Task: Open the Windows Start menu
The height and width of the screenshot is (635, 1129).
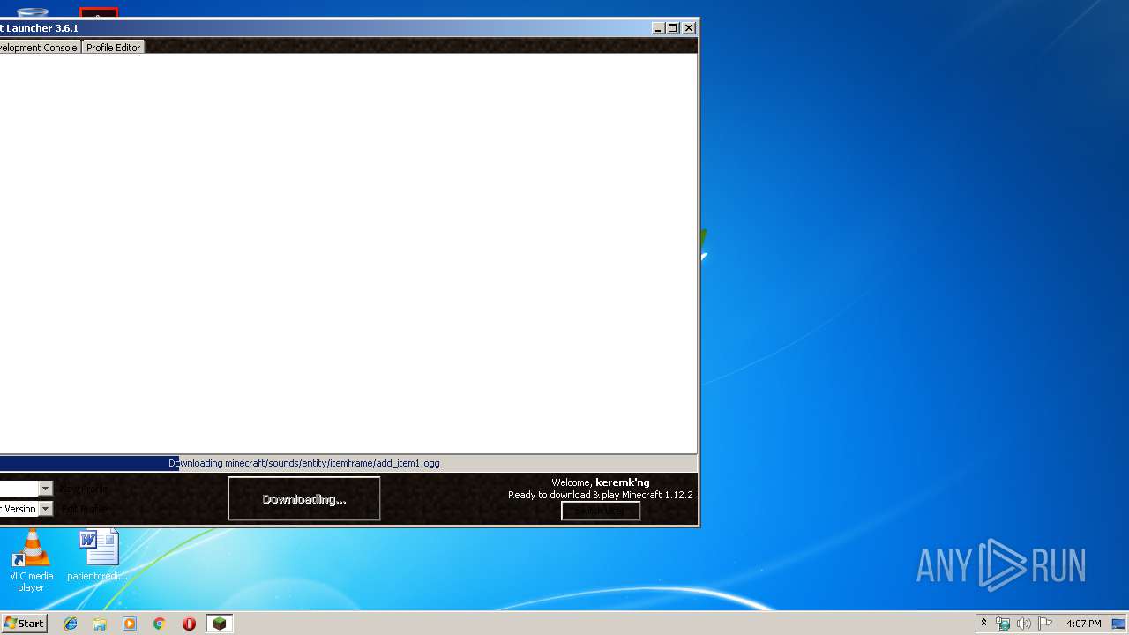Action: click(24, 624)
